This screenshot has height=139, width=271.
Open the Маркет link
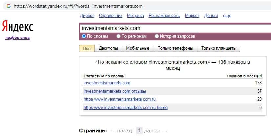pyautogui.click(x=192, y=15)
